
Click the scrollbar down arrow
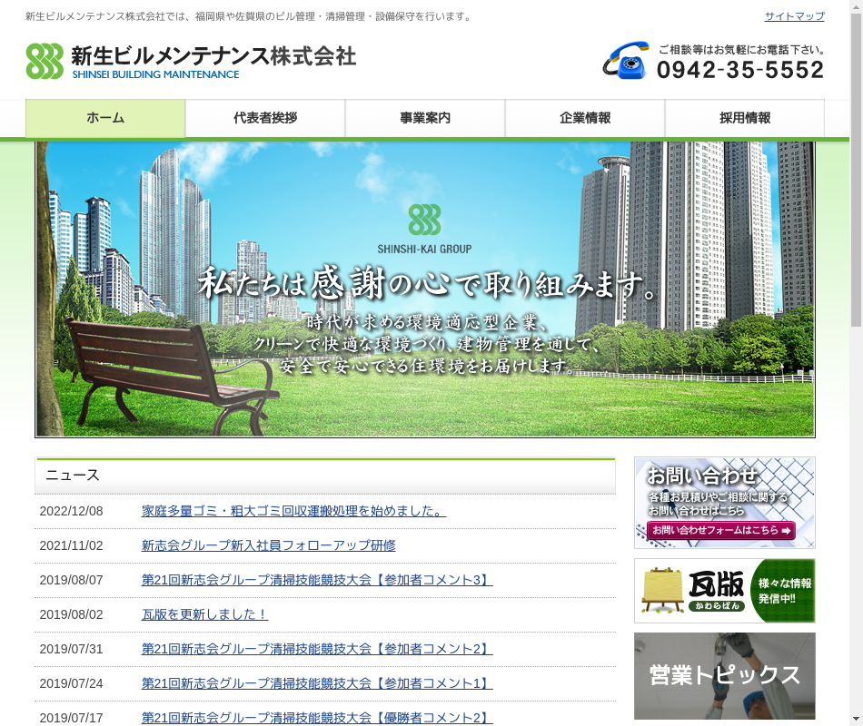click(x=856, y=720)
